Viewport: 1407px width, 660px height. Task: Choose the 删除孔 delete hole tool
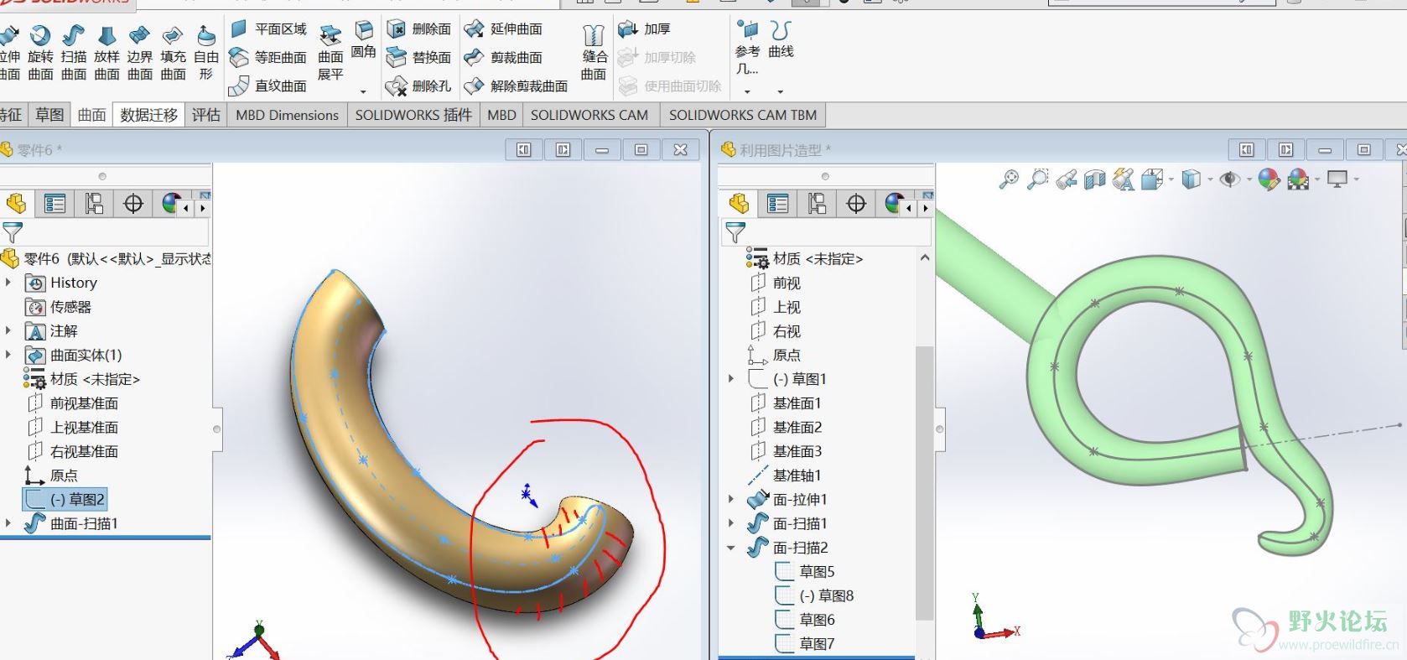point(419,86)
